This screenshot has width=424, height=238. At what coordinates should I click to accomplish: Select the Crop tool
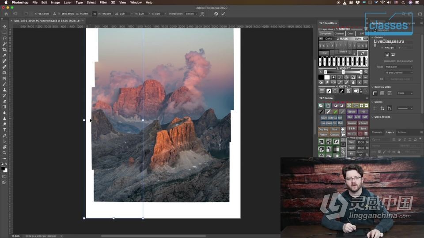pyautogui.click(x=4, y=50)
